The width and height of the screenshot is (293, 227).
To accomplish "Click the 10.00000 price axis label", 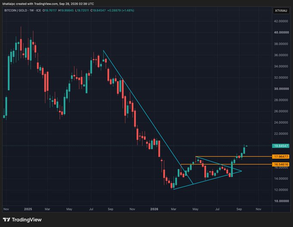I will pos(281,201).
